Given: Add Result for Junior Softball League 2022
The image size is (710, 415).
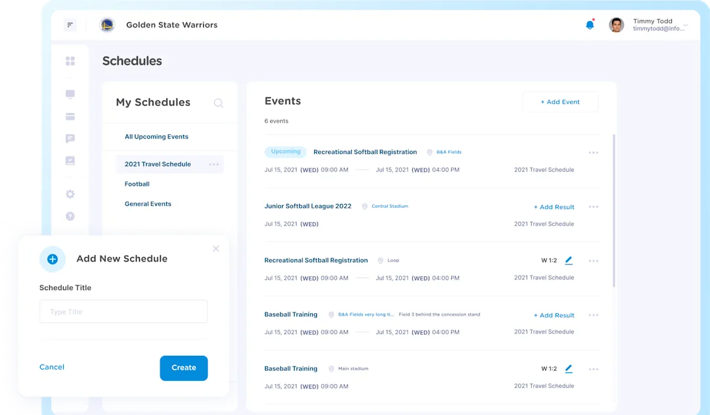Looking at the screenshot, I should click(x=554, y=207).
